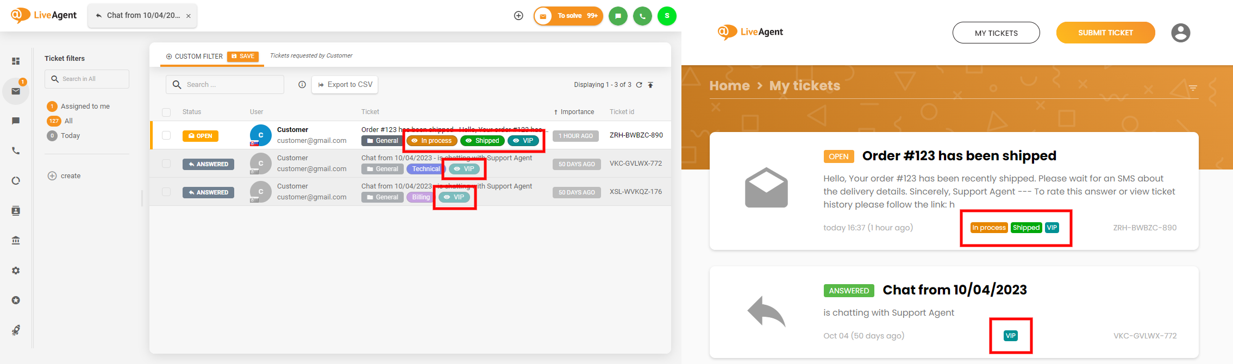Image resolution: width=1233 pixels, height=364 pixels.
Task: Open the Chats icon in left sidebar
Action: 16,121
